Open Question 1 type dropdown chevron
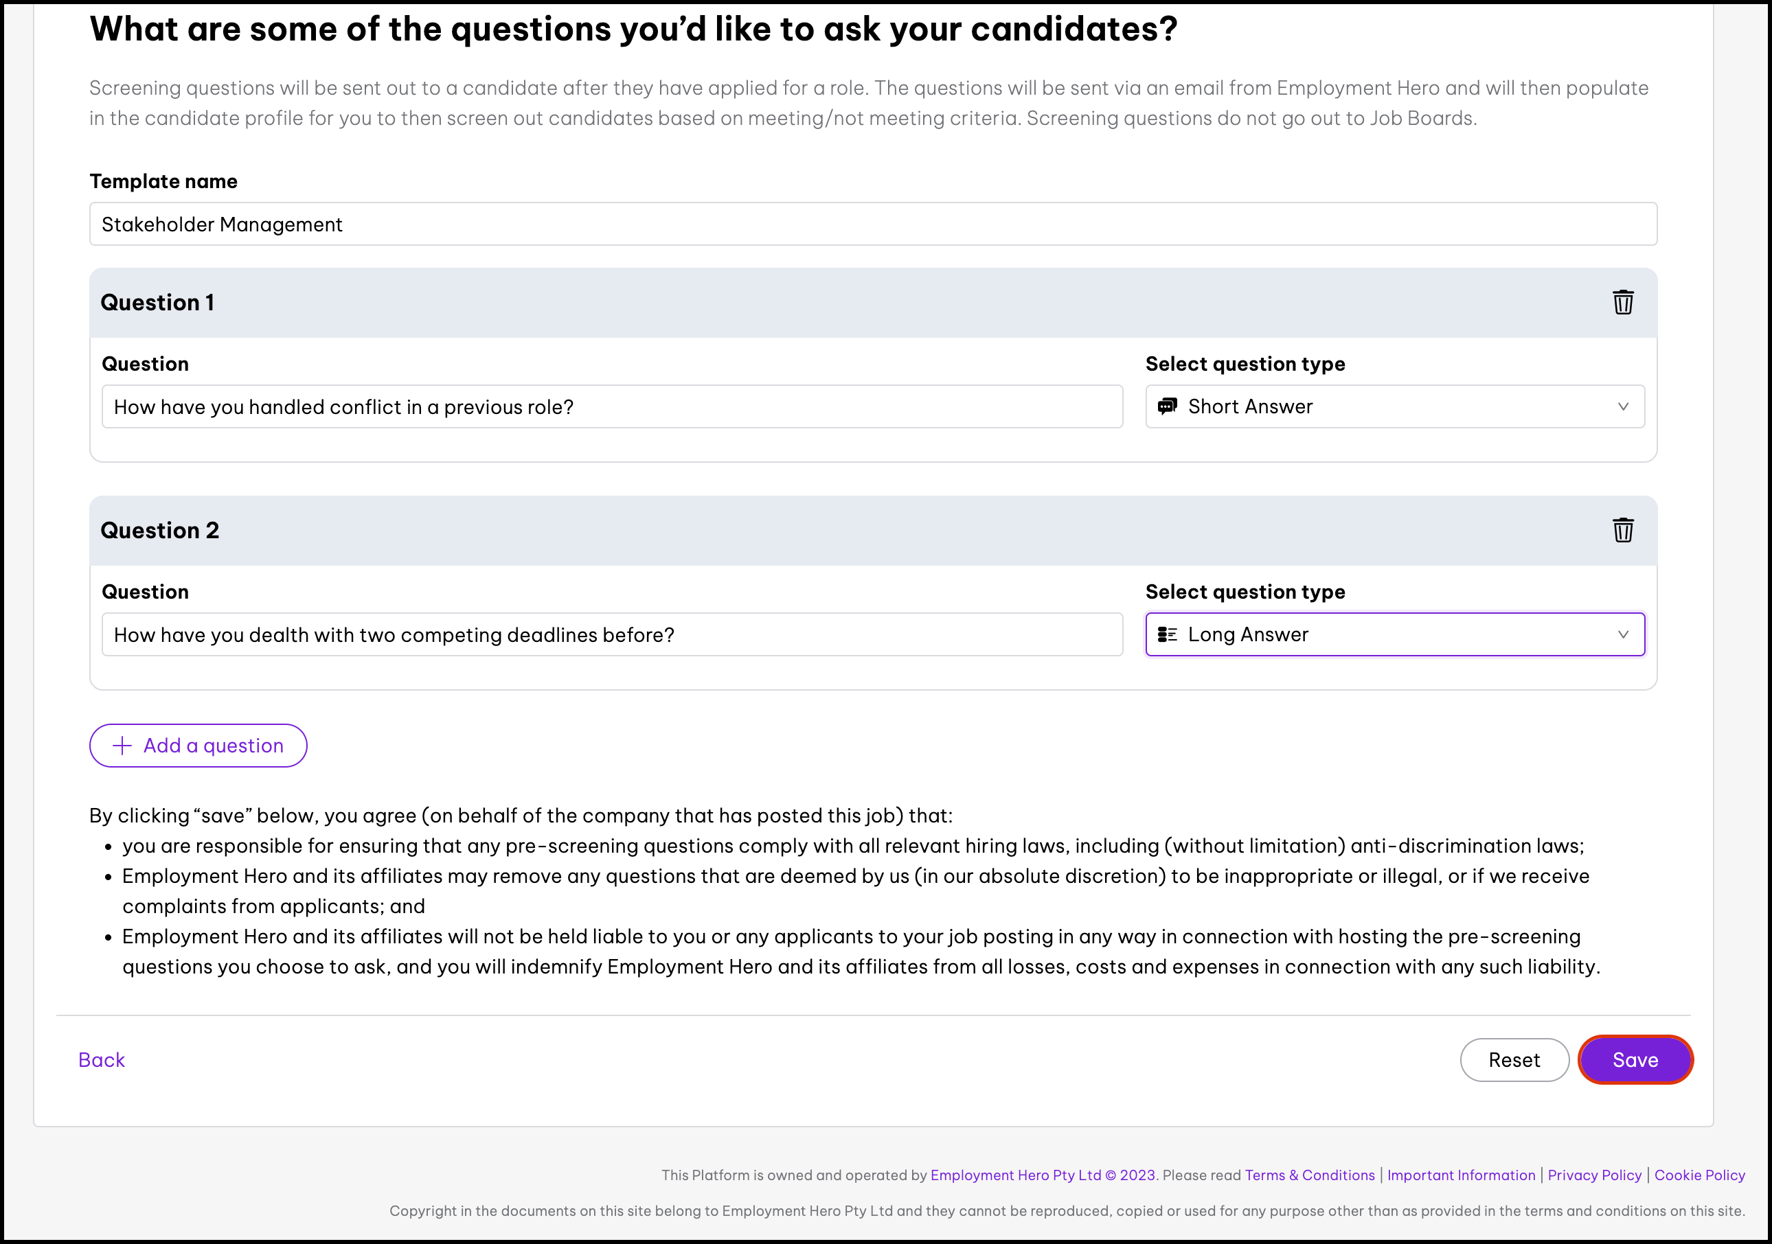This screenshot has width=1772, height=1244. point(1622,406)
